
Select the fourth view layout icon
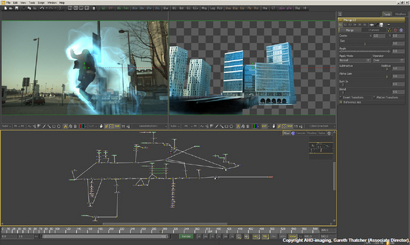pos(87,8)
